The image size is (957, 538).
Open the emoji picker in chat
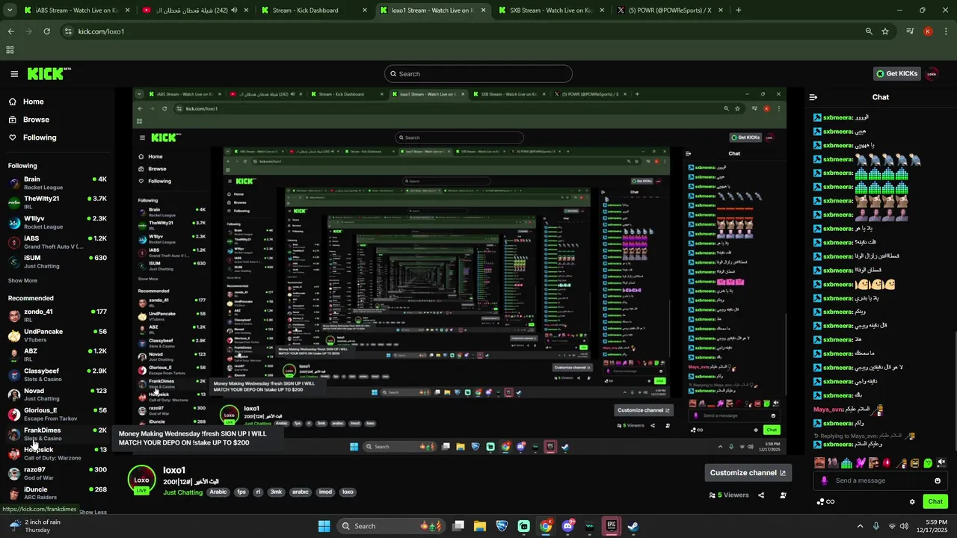point(938,480)
